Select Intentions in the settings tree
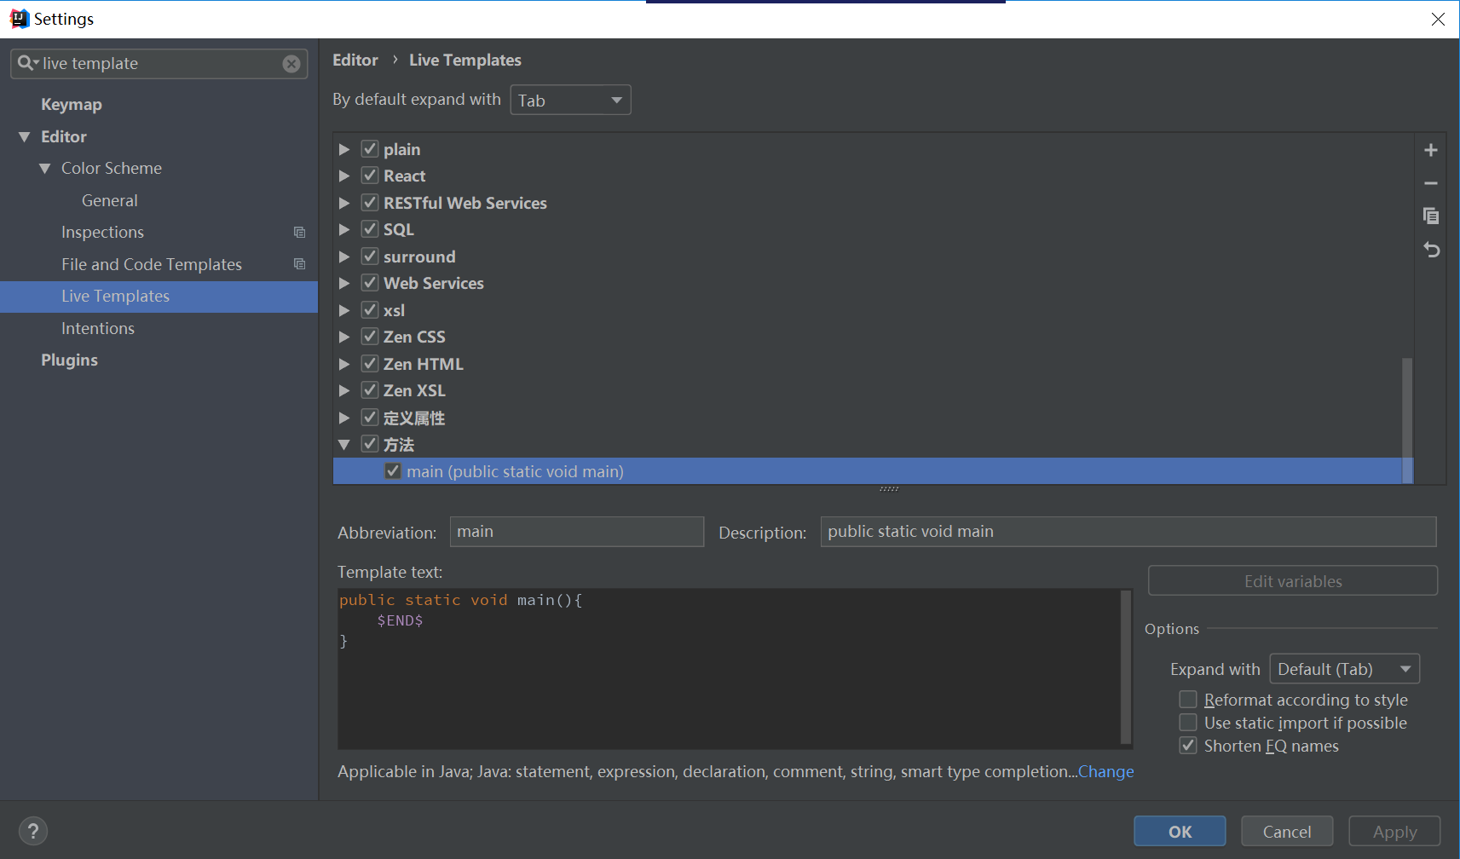The height and width of the screenshot is (859, 1460). pyautogui.click(x=98, y=328)
